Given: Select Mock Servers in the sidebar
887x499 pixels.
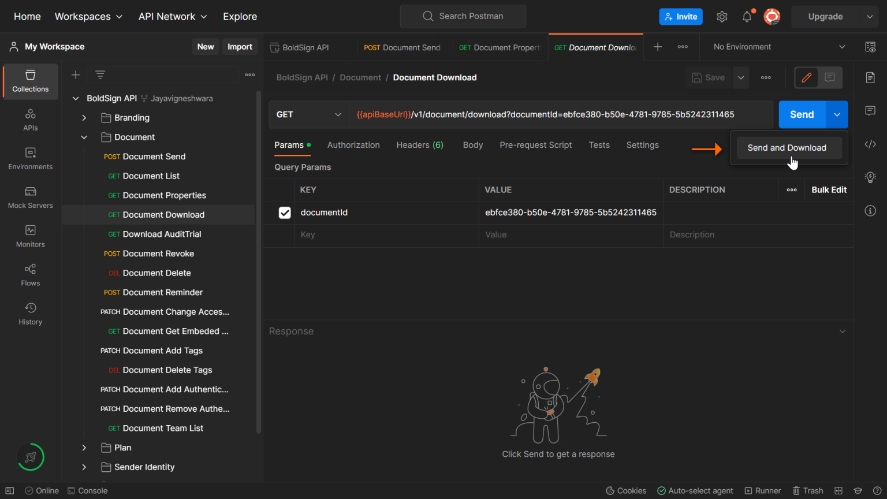Looking at the screenshot, I should (30, 198).
